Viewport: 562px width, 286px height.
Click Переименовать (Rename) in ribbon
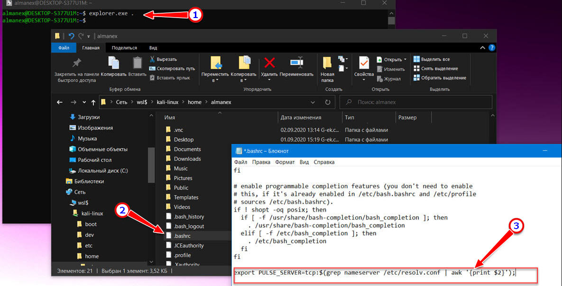click(x=296, y=67)
